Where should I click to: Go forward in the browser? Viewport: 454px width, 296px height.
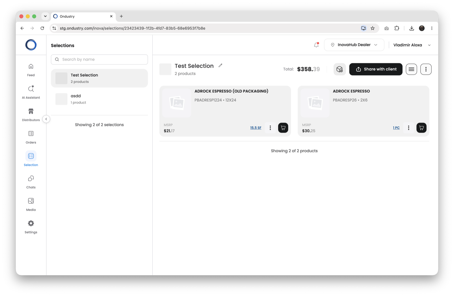(32, 28)
